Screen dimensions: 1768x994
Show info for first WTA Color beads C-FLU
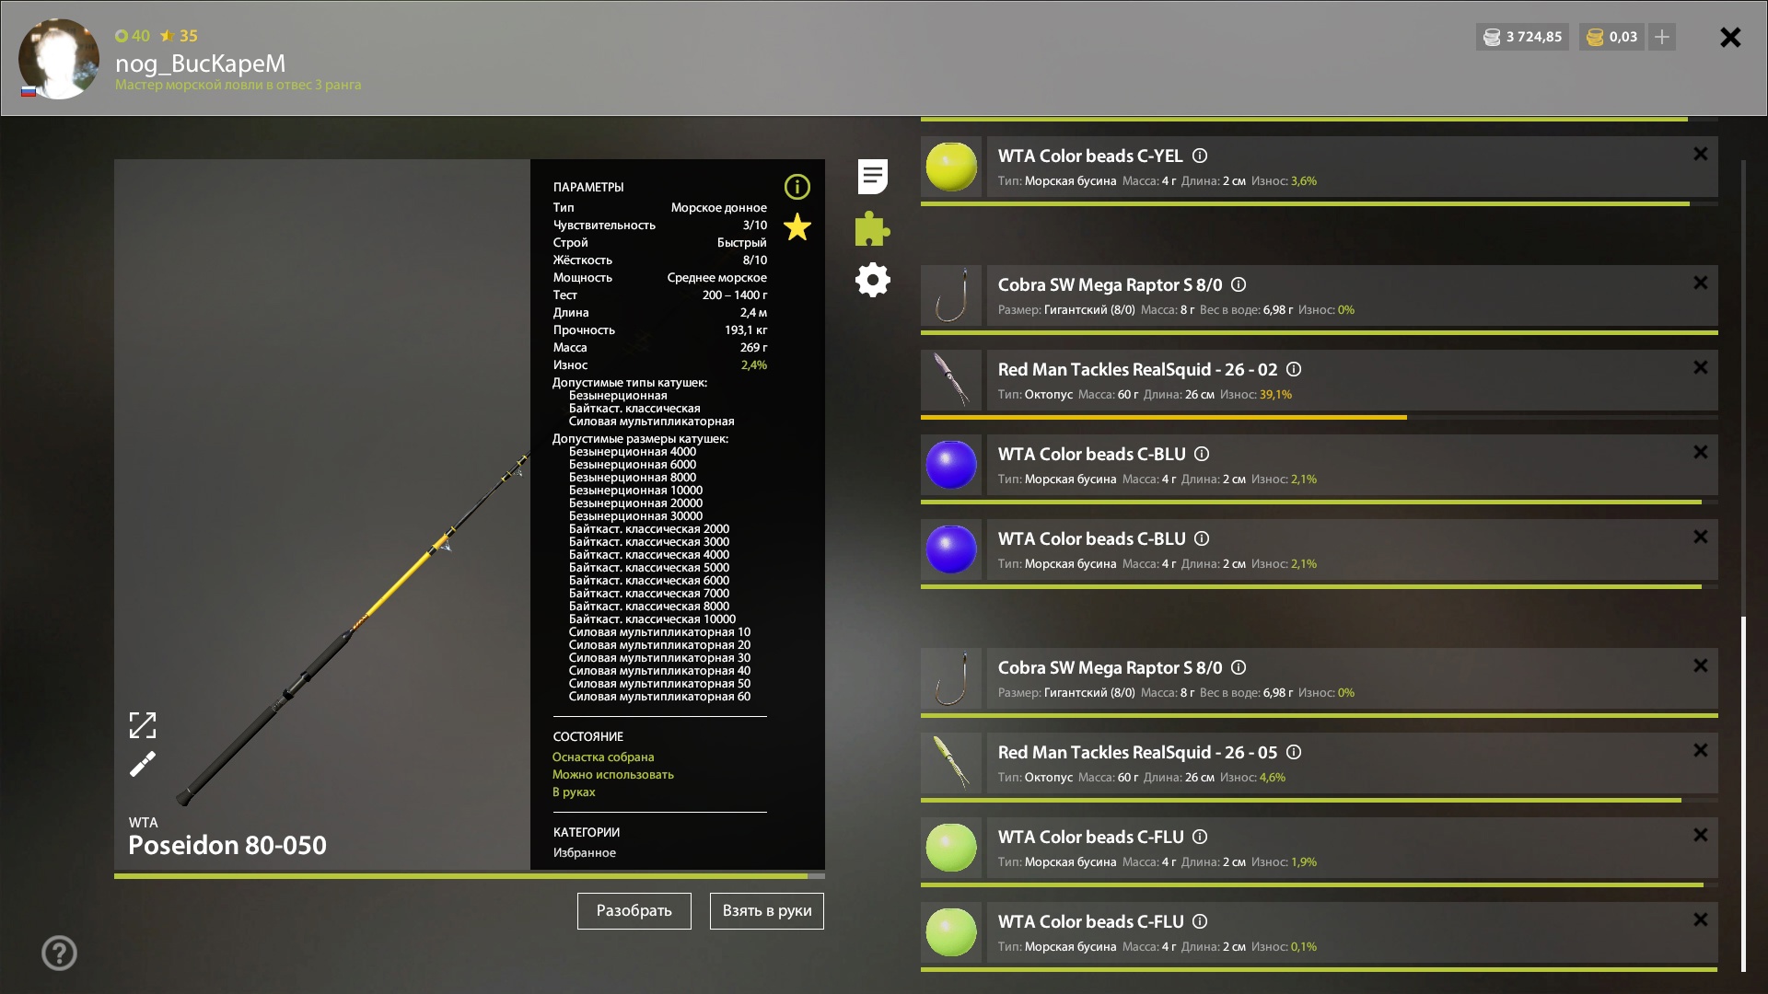[x=1200, y=838]
